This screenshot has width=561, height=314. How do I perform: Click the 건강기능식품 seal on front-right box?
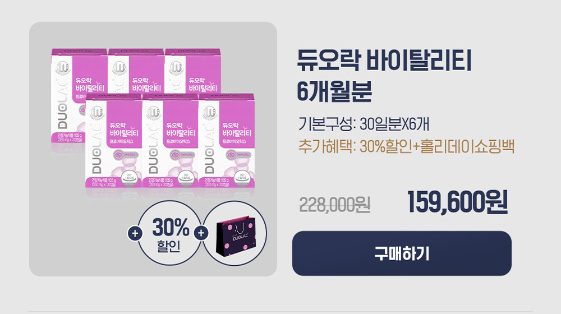tap(242, 177)
